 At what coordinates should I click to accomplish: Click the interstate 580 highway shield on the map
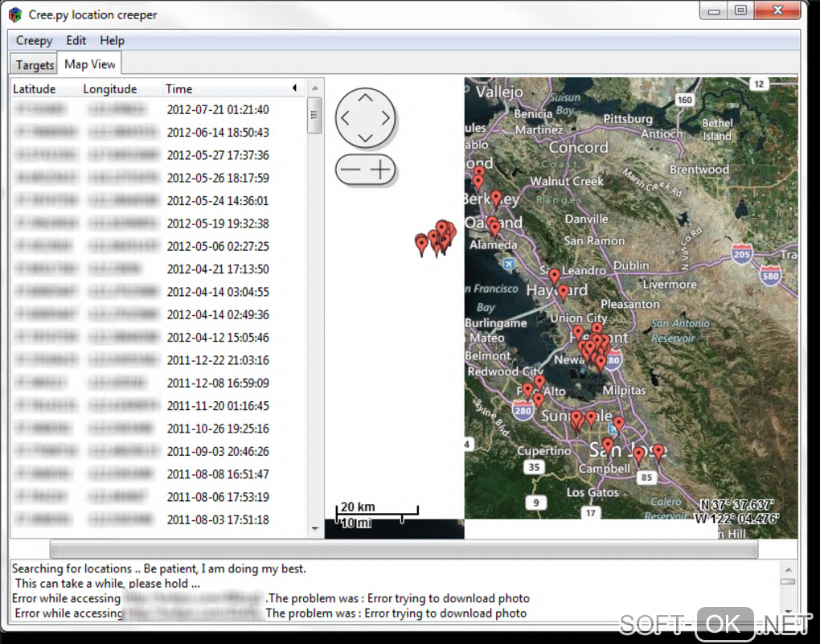coord(771,276)
